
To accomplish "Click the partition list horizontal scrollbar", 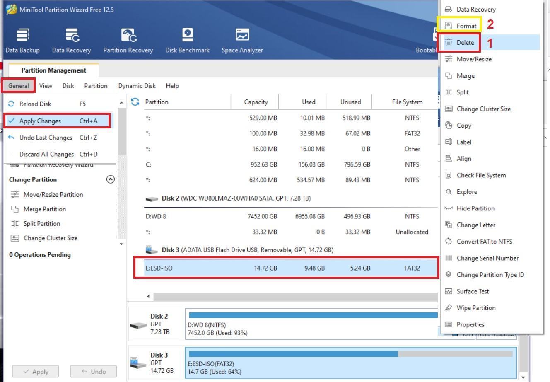I will tap(296, 296).
